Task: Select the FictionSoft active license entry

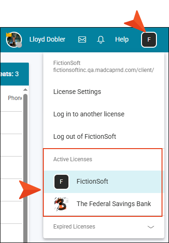Action: pyautogui.click(x=104, y=182)
